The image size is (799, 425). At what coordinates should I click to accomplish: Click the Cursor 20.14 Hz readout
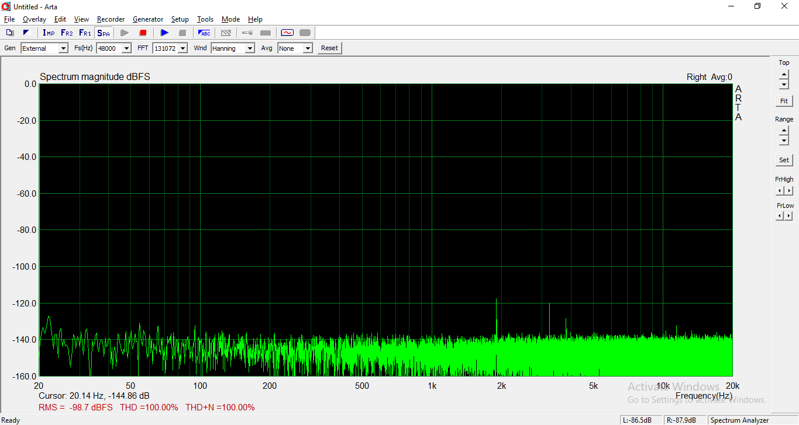tap(94, 396)
